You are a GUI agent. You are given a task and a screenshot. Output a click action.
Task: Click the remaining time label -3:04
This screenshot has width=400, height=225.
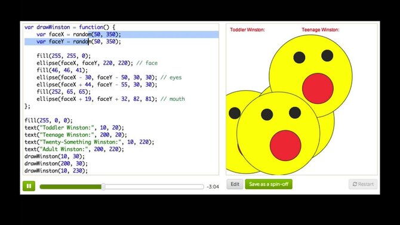point(213,187)
